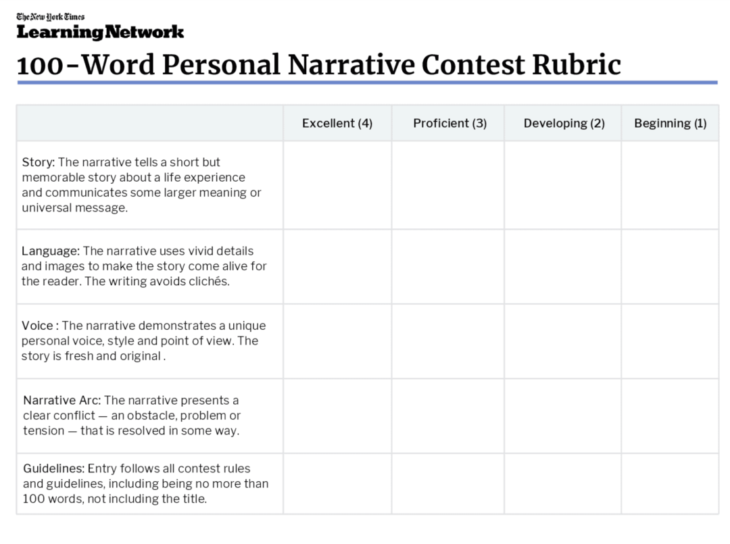This screenshot has width=730, height=544.
Task: Click the Proficient cell in Language row
Action: pos(448,267)
